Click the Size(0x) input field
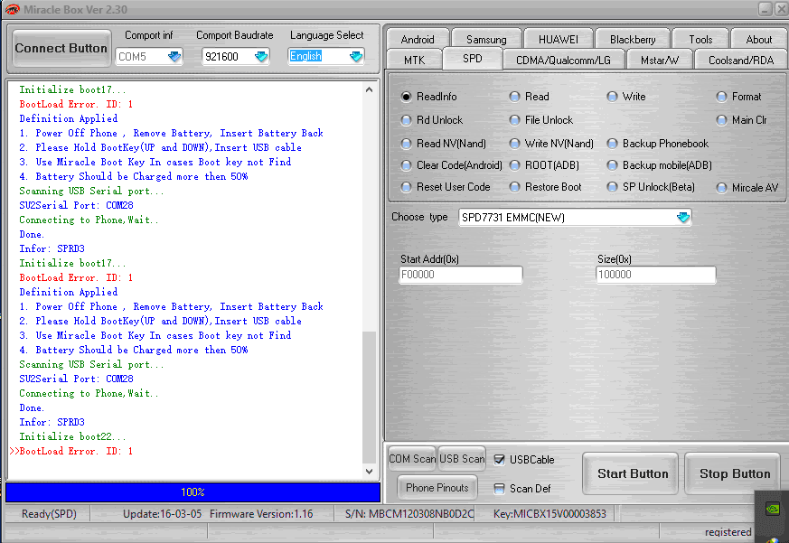Screen dimensions: 789x543 coord(655,275)
